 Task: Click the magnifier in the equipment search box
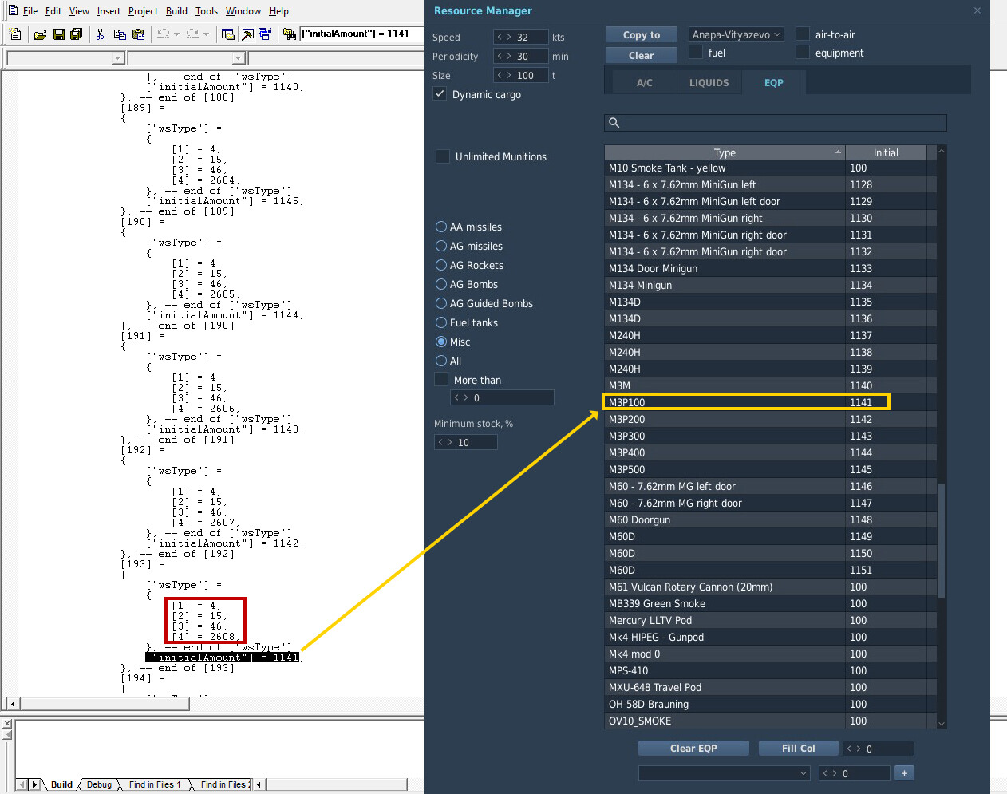(614, 123)
